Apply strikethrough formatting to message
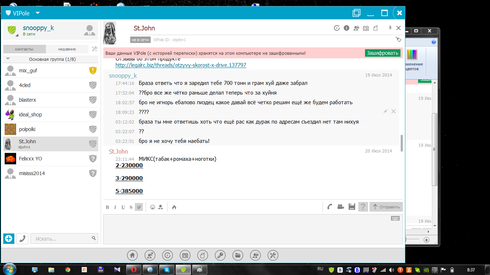The width and height of the screenshot is (490, 275). coord(131,207)
